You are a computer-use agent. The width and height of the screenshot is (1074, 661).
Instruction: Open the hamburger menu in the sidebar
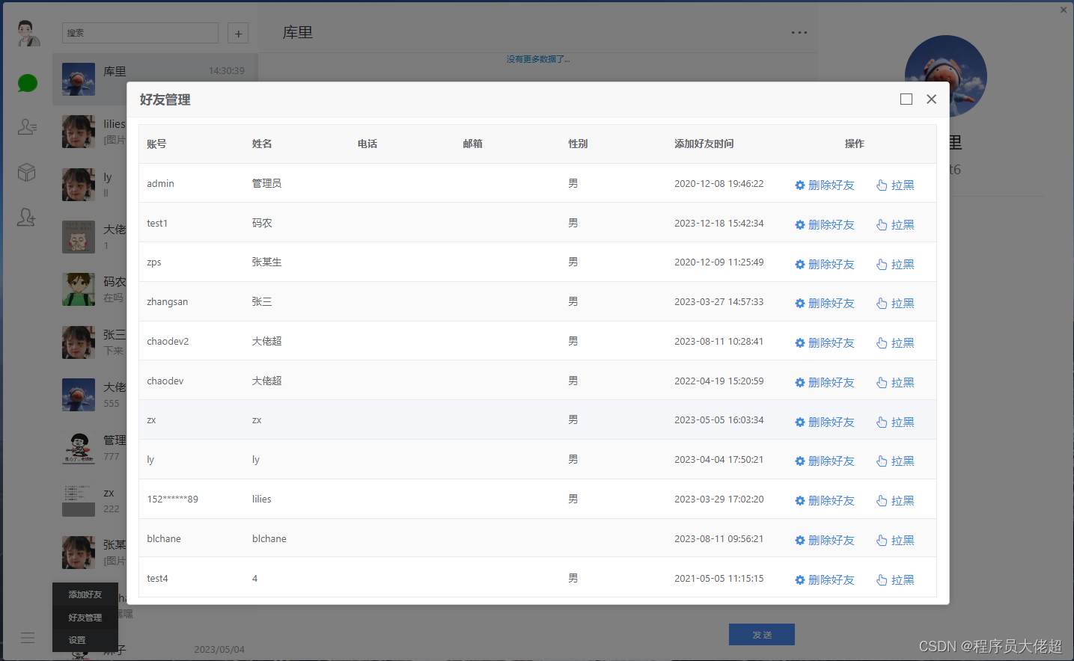tap(28, 638)
